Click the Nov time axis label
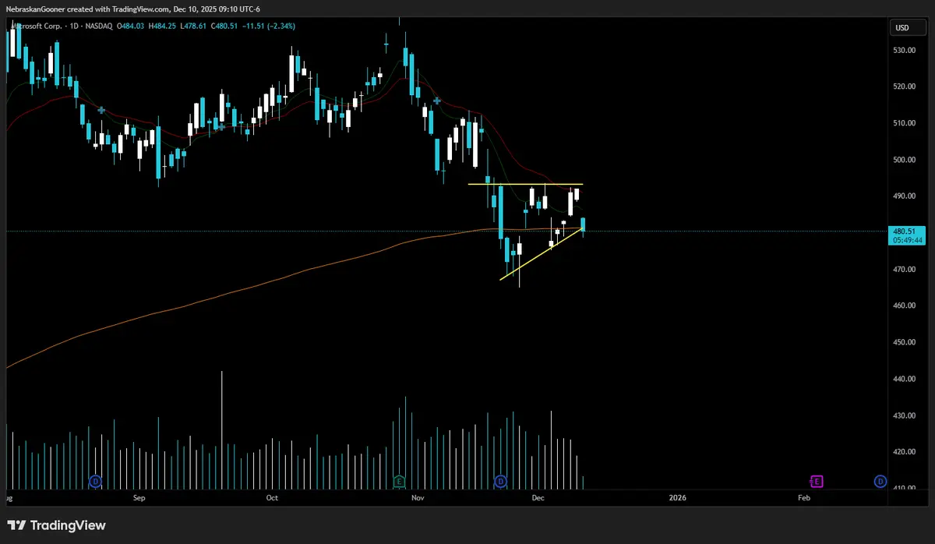Screen dimensions: 935x544 [x=418, y=497]
